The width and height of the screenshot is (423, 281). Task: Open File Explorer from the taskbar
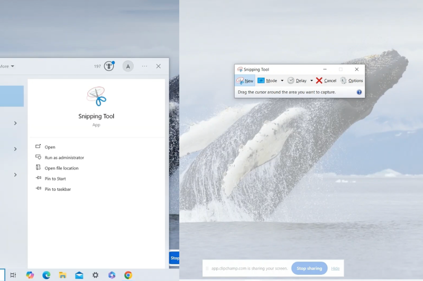tap(62, 275)
